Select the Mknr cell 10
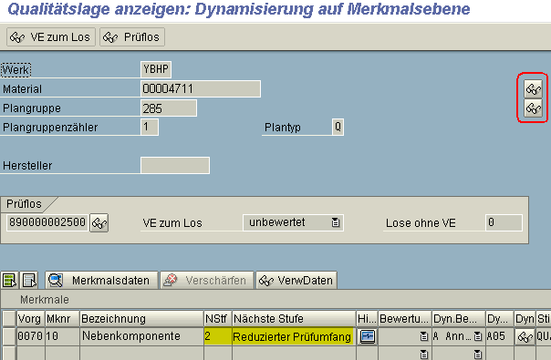Screen dimensions: 551x360 pos(62,336)
